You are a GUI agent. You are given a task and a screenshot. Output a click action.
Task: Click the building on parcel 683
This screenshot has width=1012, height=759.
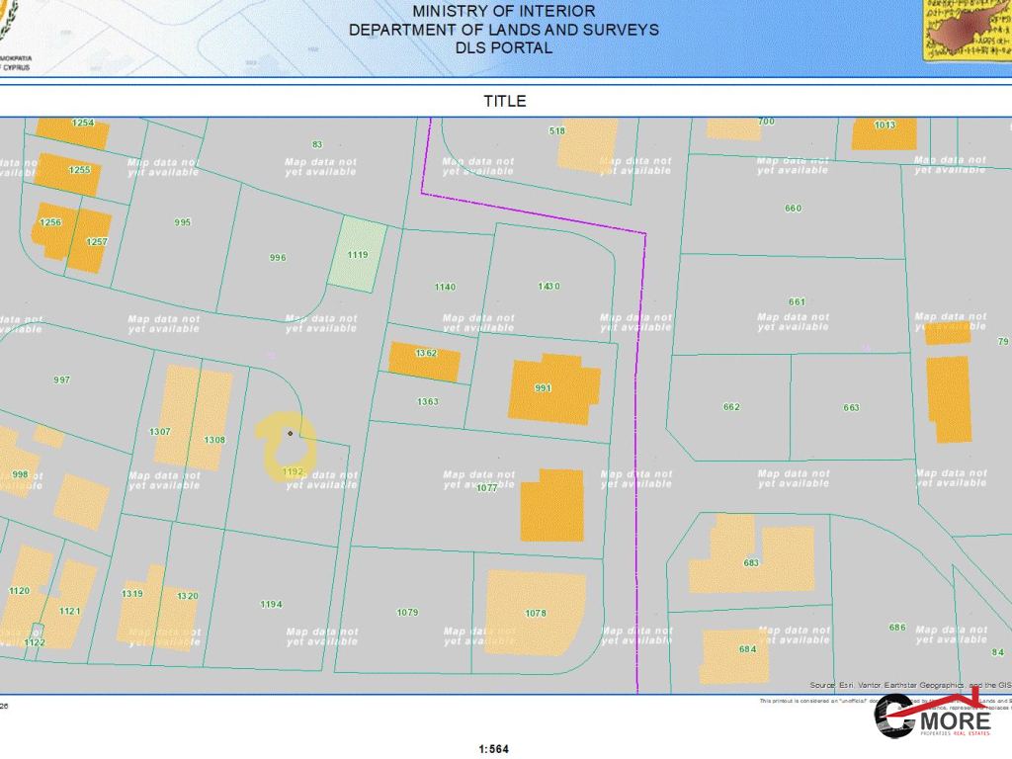749,557
